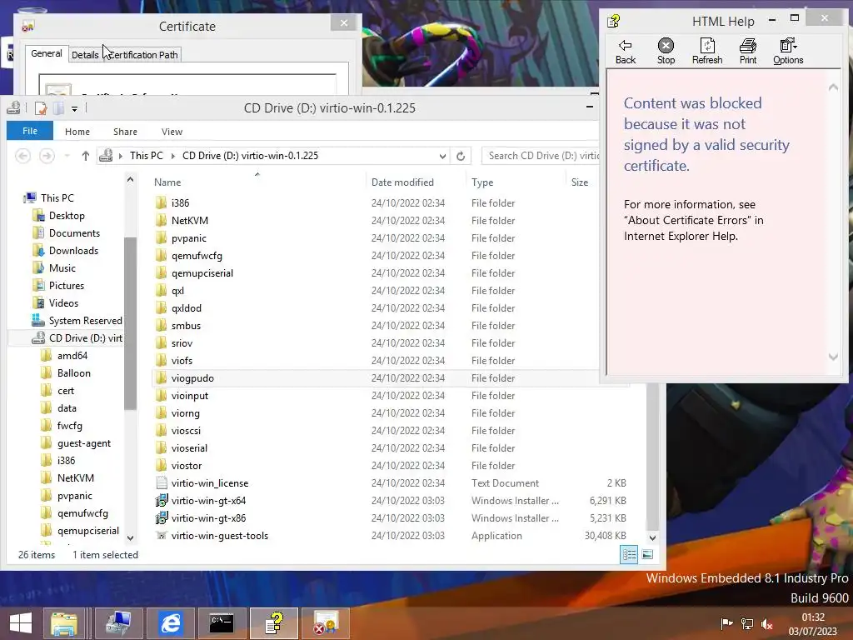
Task: Select guest-agent folder in tree
Action: pyautogui.click(x=84, y=443)
